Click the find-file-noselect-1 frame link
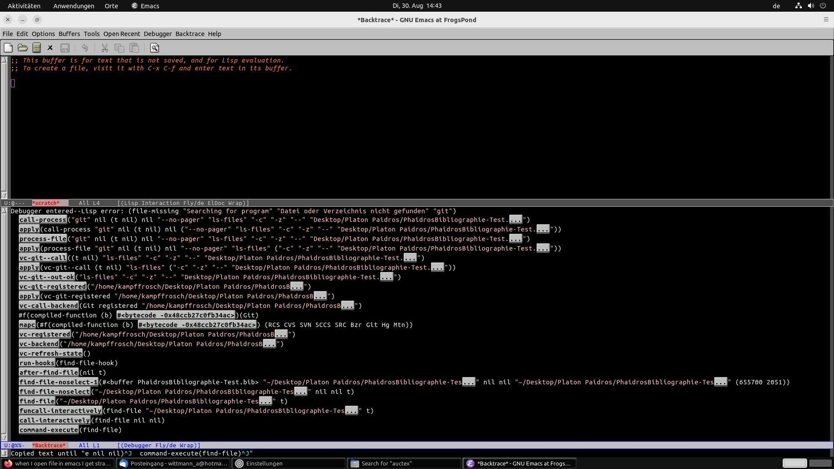Viewport: 834px width, 469px height. pyautogui.click(x=58, y=382)
